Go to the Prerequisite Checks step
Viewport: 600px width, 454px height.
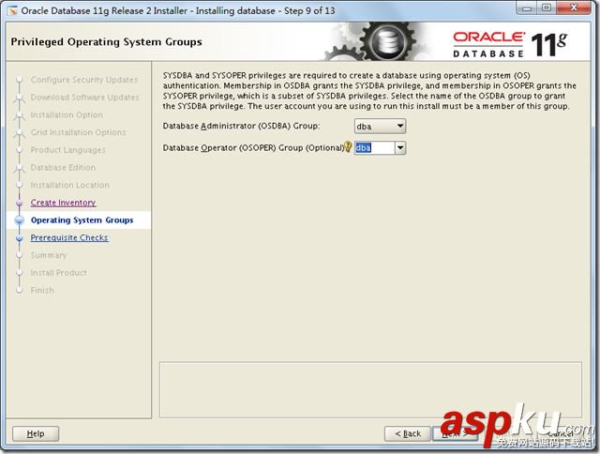coord(69,237)
